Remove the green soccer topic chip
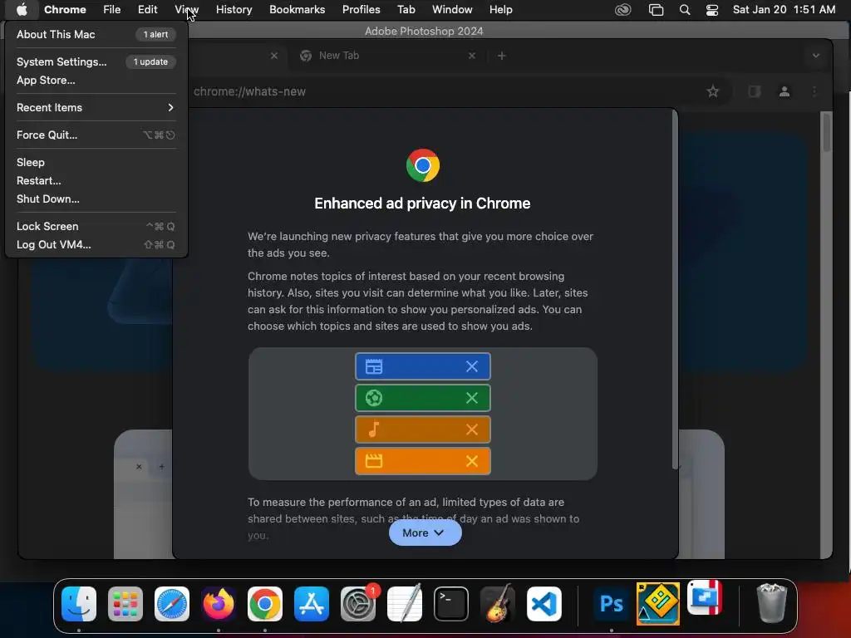The width and height of the screenshot is (851, 638). (x=472, y=398)
